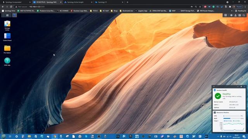The height and width of the screenshot is (139, 248).
Task: Close the Synology C2 tab
Action: tap(122, 2)
